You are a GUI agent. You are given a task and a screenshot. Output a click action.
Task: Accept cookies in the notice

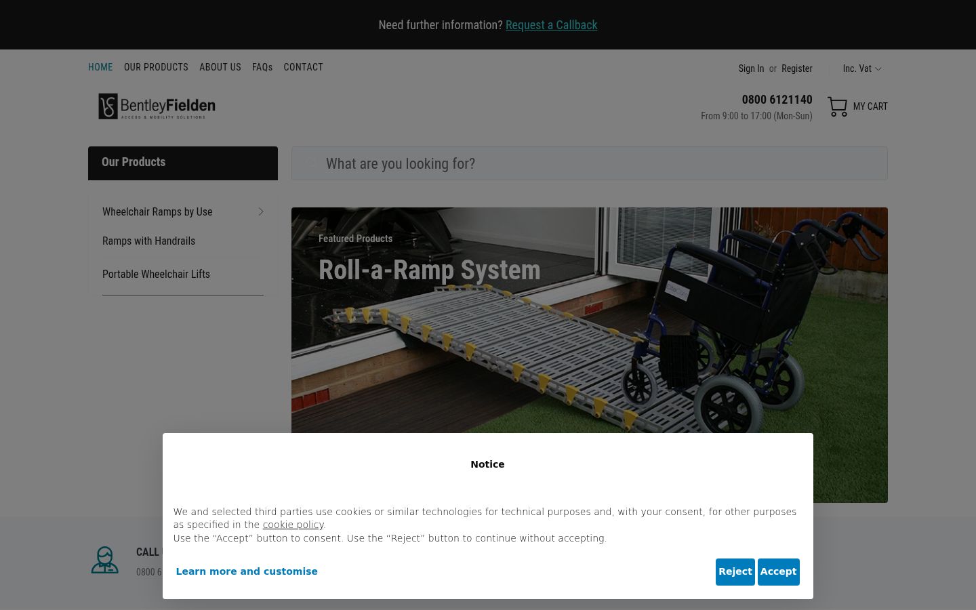[x=778, y=571]
